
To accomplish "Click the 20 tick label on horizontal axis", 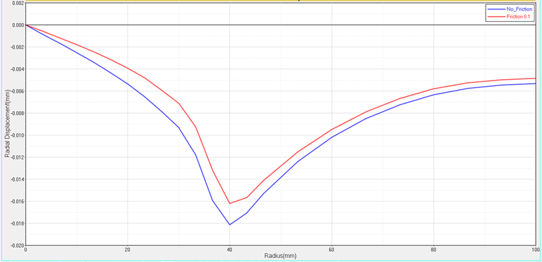I will coord(128,250).
